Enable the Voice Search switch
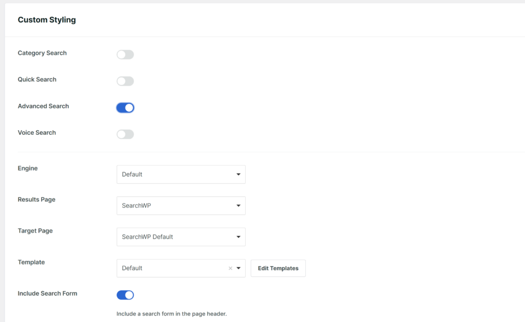Viewport: 525px width, 322px height. tap(125, 134)
